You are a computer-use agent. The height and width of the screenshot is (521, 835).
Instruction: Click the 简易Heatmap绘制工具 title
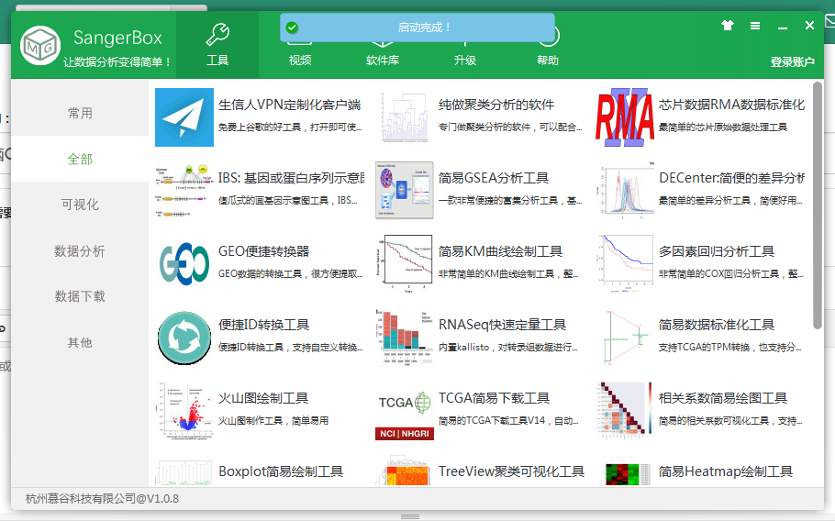click(726, 471)
